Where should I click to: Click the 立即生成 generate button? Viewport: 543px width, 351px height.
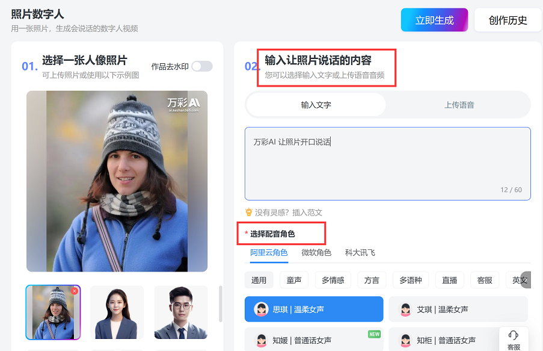click(434, 19)
